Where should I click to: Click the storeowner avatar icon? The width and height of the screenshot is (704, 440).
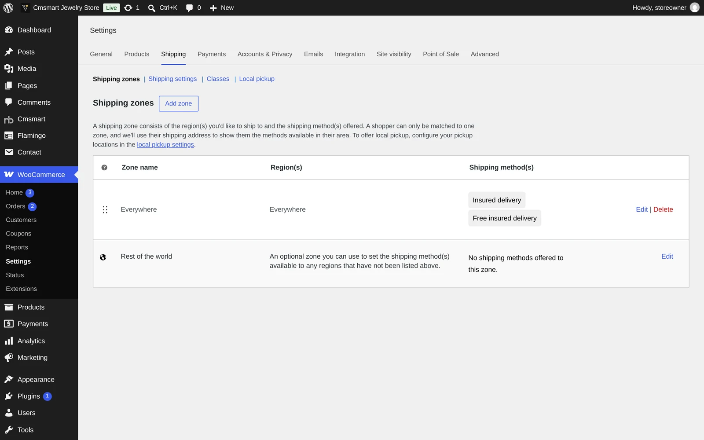tap(695, 7)
